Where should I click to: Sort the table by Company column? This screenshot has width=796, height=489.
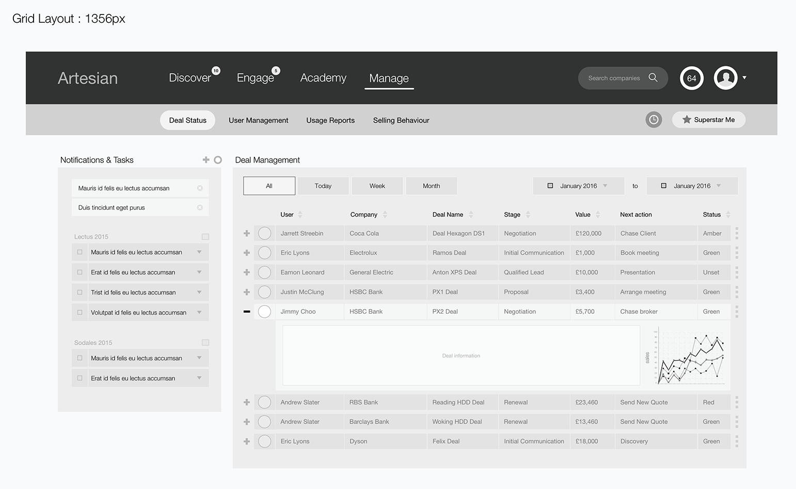pos(385,215)
